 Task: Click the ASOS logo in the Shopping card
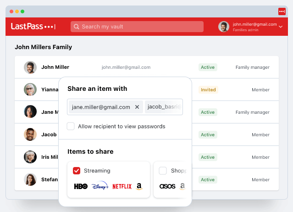pyautogui.click(x=167, y=186)
